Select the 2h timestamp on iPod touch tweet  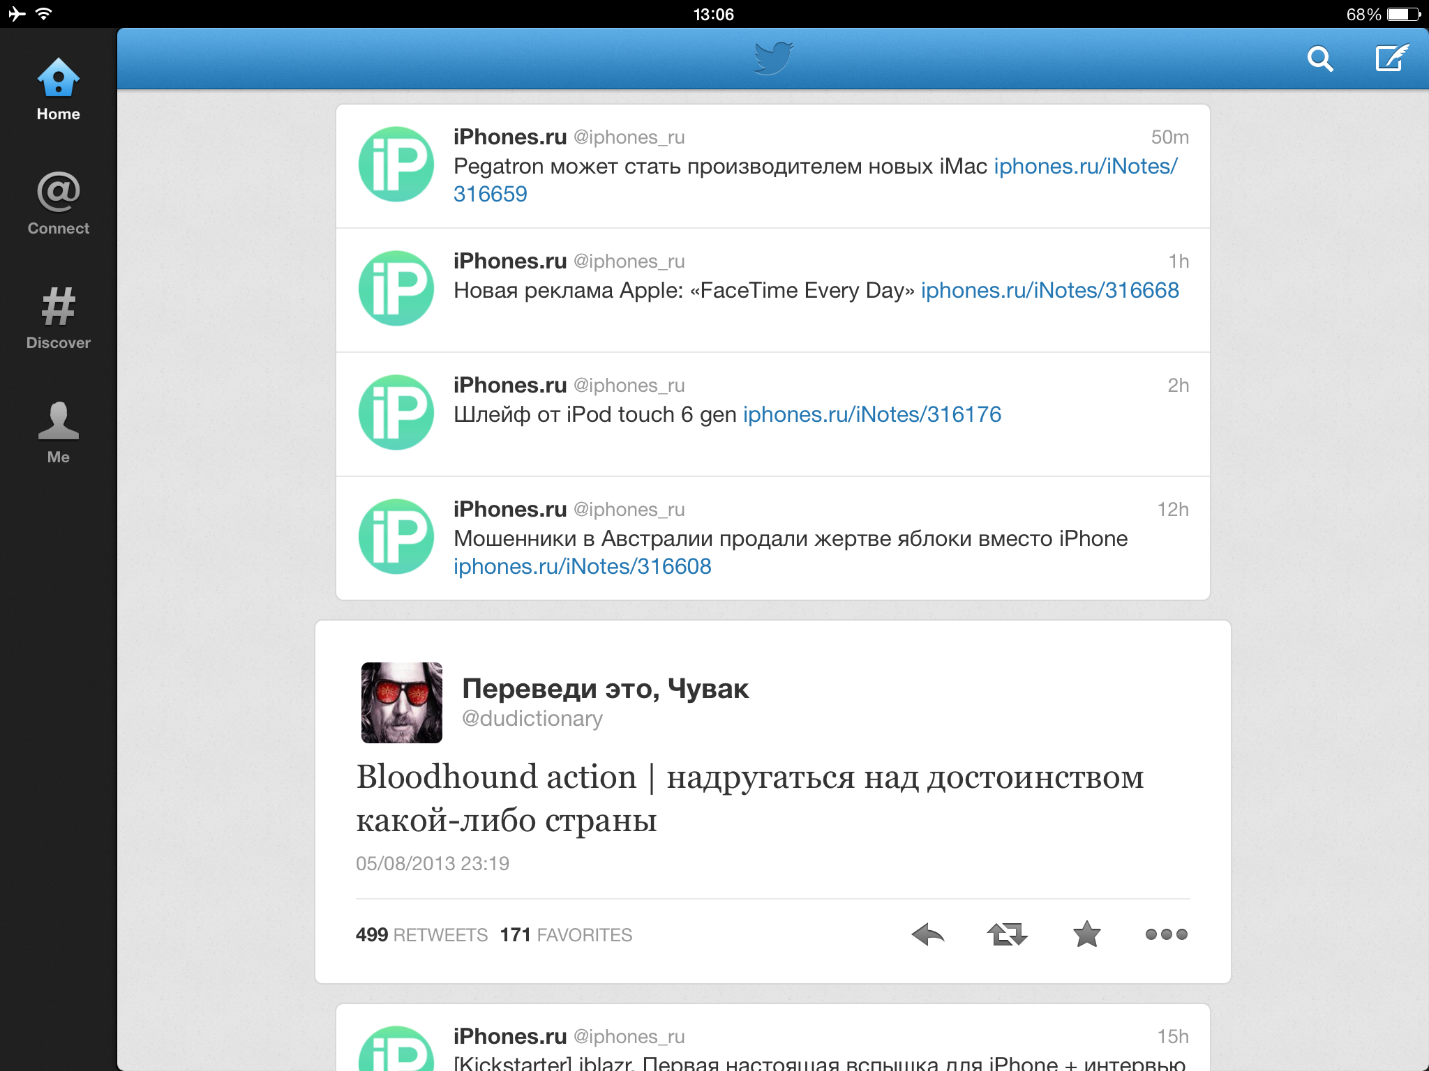point(1179,386)
